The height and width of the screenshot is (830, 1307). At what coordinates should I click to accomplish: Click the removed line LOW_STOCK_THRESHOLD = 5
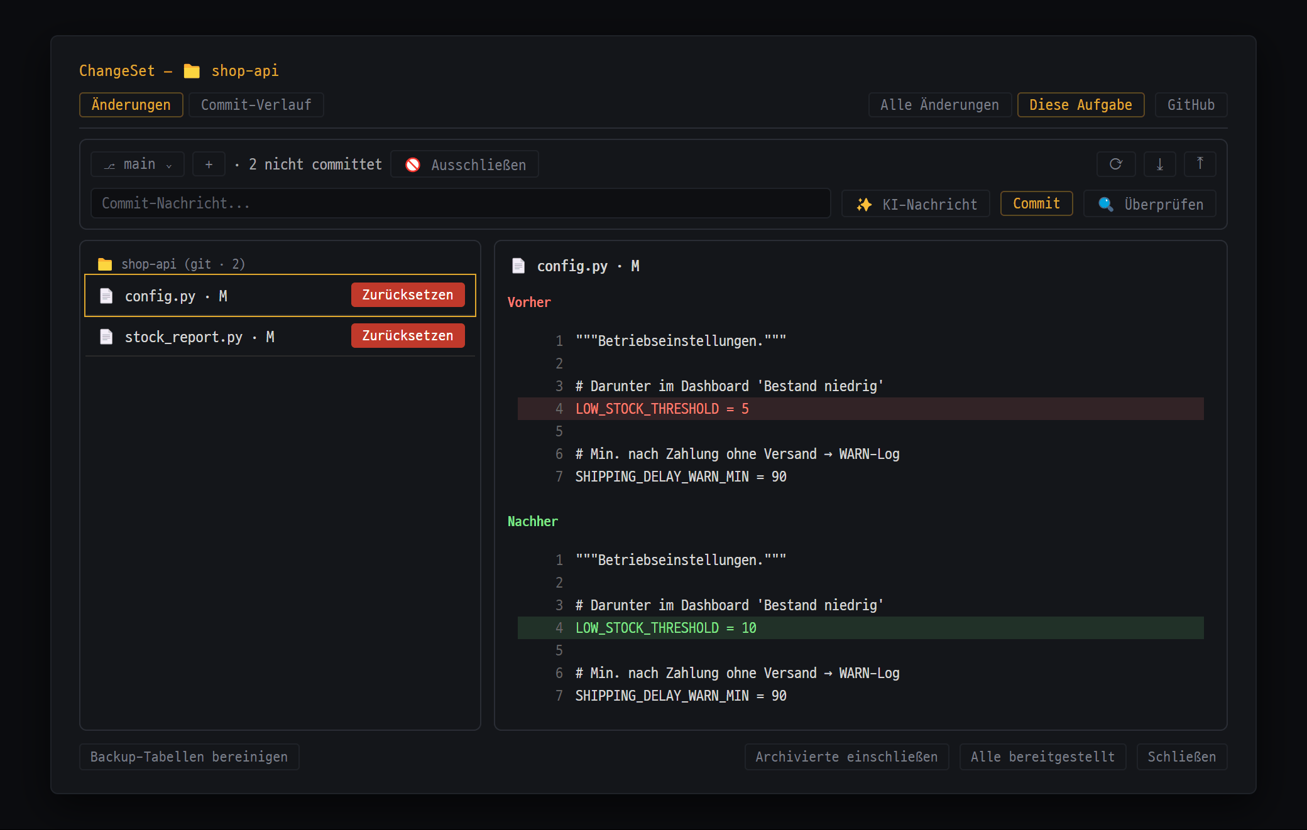(860, 409)
